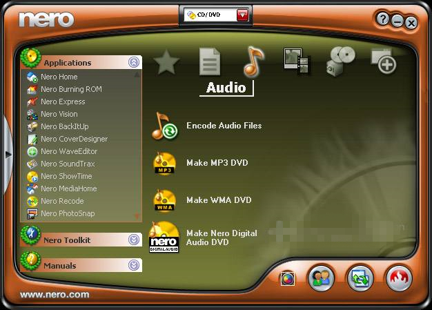Launch Nero WaveEditor
This screenshot has width=432, height=310.
click(x=69, y=151)
